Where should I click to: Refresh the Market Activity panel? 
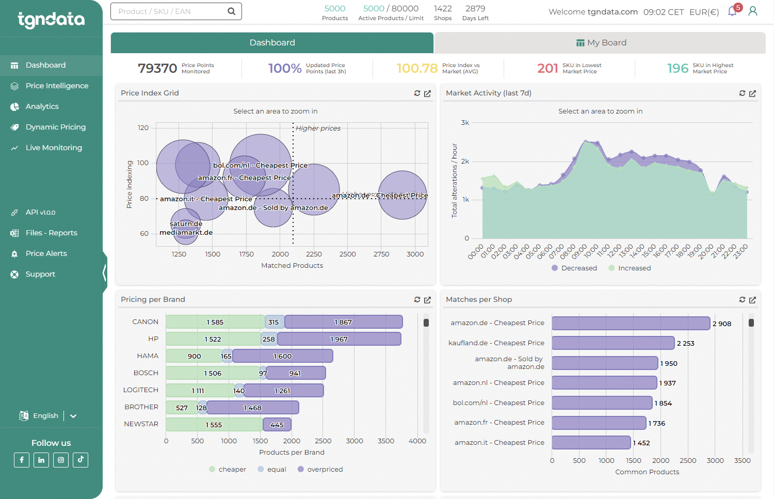(x=742, y=93)
